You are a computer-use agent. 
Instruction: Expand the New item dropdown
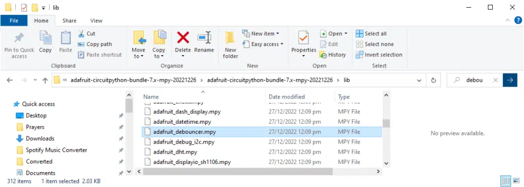(x=278, y=34)
